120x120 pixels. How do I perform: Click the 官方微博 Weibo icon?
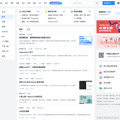(100, 83)
